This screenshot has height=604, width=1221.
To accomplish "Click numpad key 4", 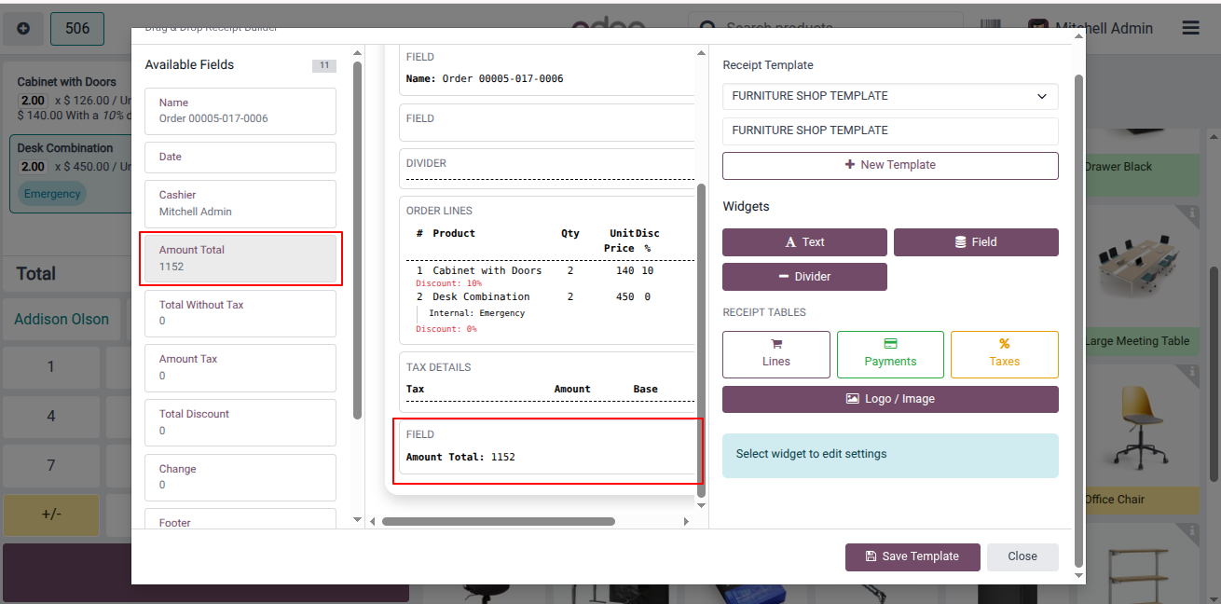I will click(x=51, y=416).
